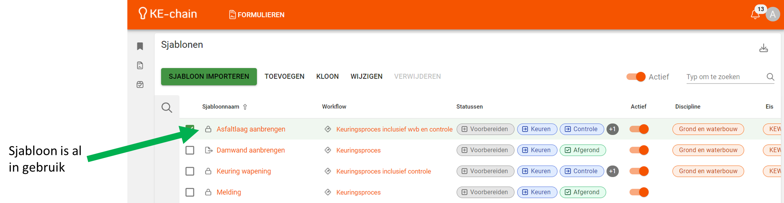Click the KE-chain lightbulb logo
This screenshot has height=203, width=784.
click(x=142, y=14)
